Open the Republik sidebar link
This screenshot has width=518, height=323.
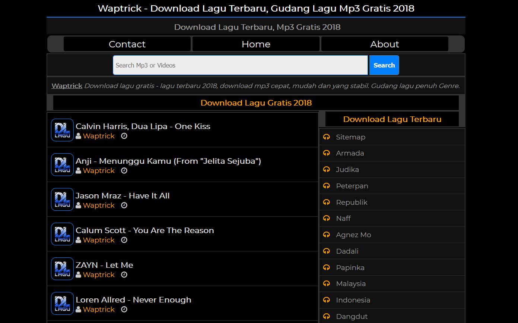pyautogui.click(x=352, y=202)
